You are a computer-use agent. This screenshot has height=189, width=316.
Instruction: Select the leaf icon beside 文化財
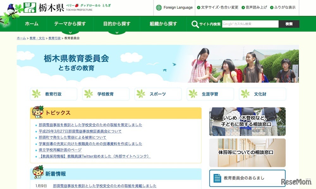[245, 94]
